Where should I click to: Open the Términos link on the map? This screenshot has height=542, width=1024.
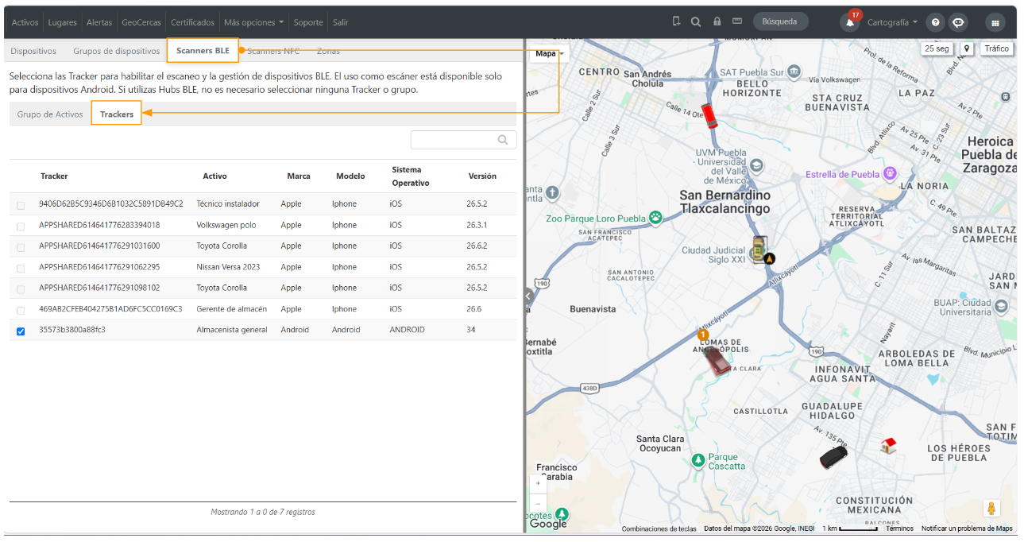[x=900, y=528]
